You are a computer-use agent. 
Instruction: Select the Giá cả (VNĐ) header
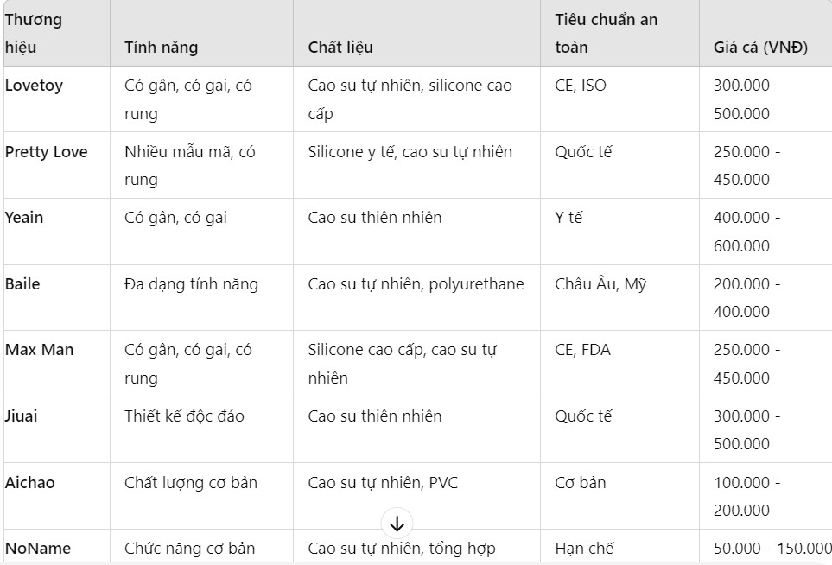click(x=760, y=48)
